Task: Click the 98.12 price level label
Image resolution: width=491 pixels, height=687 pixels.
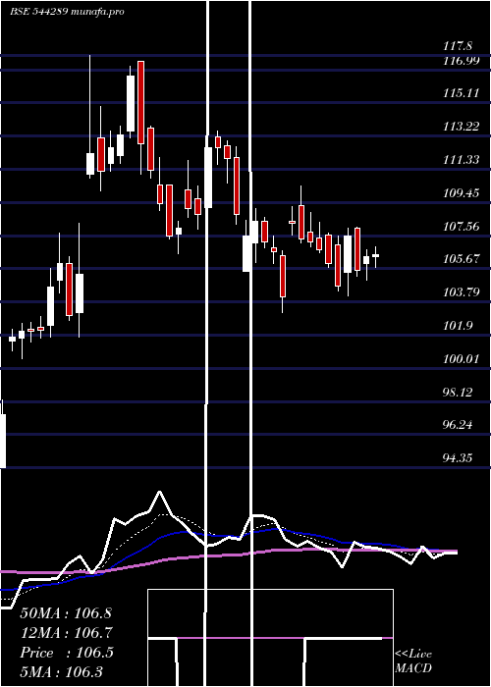Action: tap(458, 392)
